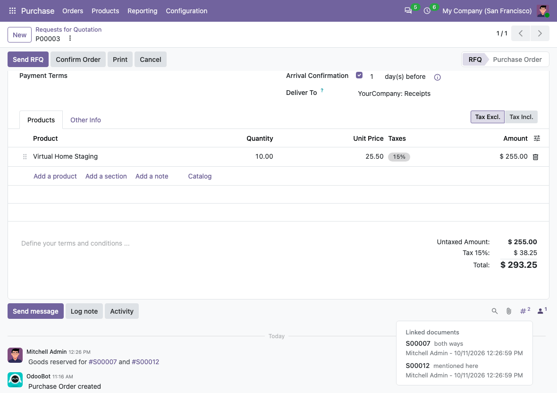
Task: Open the Configuration menu
Action: click(x=186, y=11)
